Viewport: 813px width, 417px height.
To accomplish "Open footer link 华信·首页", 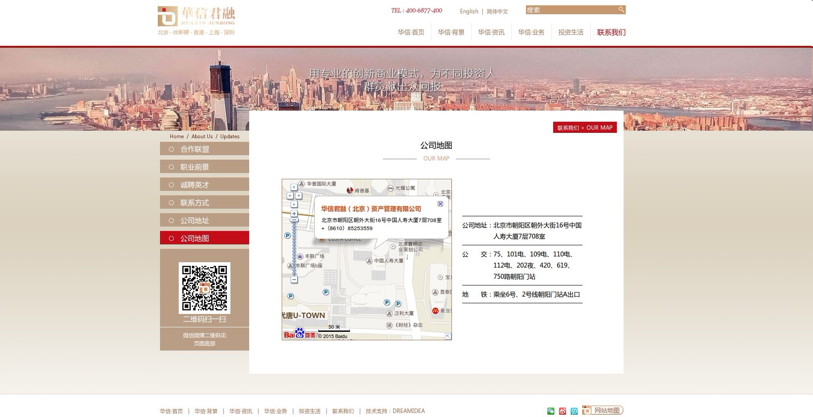I will pos(171,411).
